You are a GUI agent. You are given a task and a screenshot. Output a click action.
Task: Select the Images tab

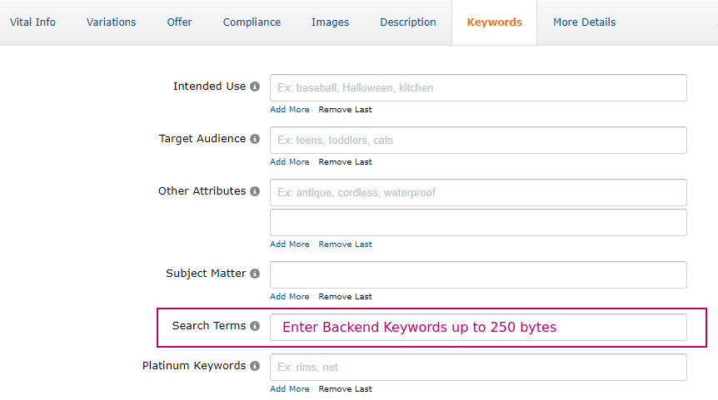pyautogui.click(x=330, y=22)
